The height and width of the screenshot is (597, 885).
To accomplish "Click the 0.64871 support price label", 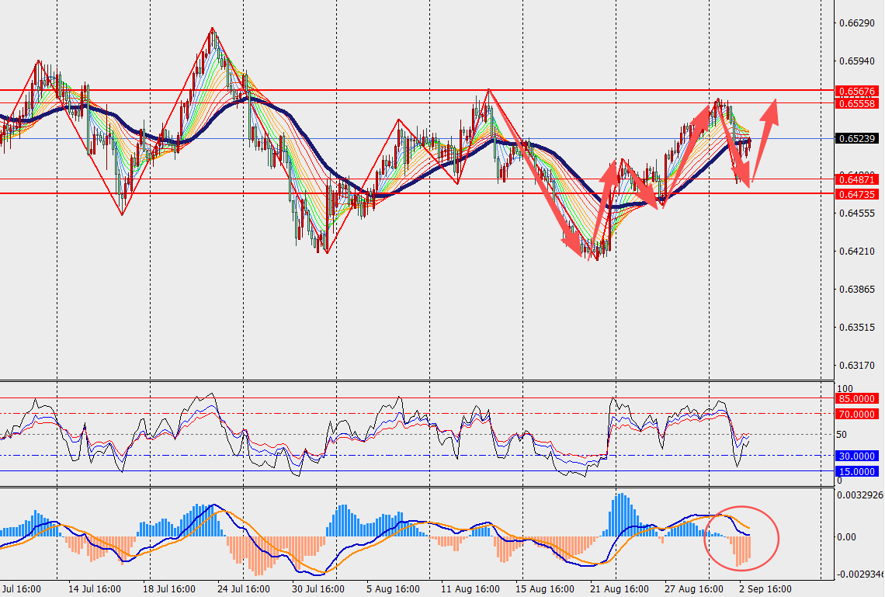I will [856, 179].
